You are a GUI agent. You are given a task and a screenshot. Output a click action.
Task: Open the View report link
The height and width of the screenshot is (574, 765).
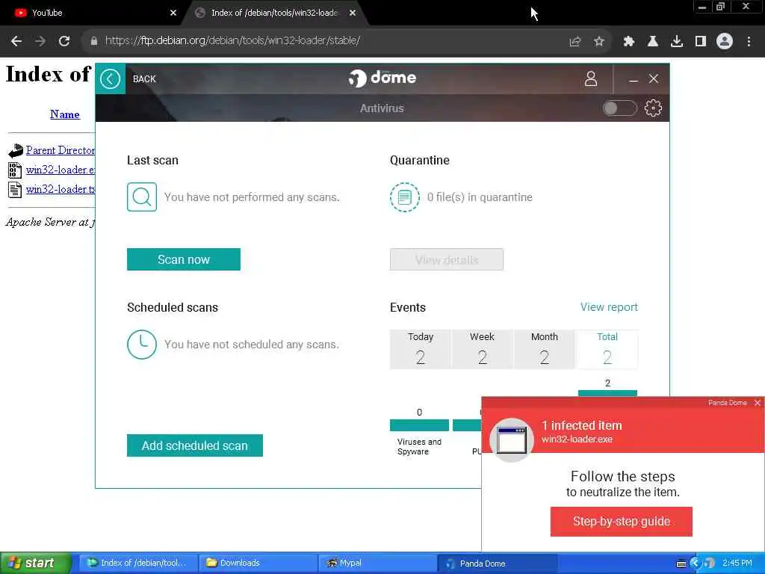(x=609, y=307)
